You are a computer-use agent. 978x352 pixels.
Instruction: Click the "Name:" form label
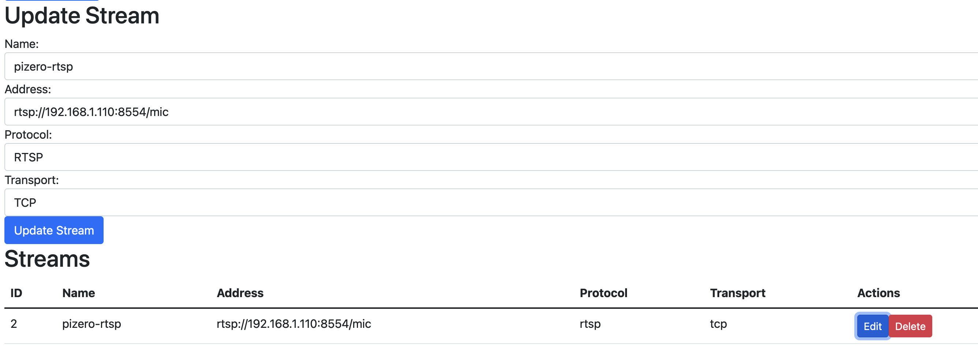22,44
